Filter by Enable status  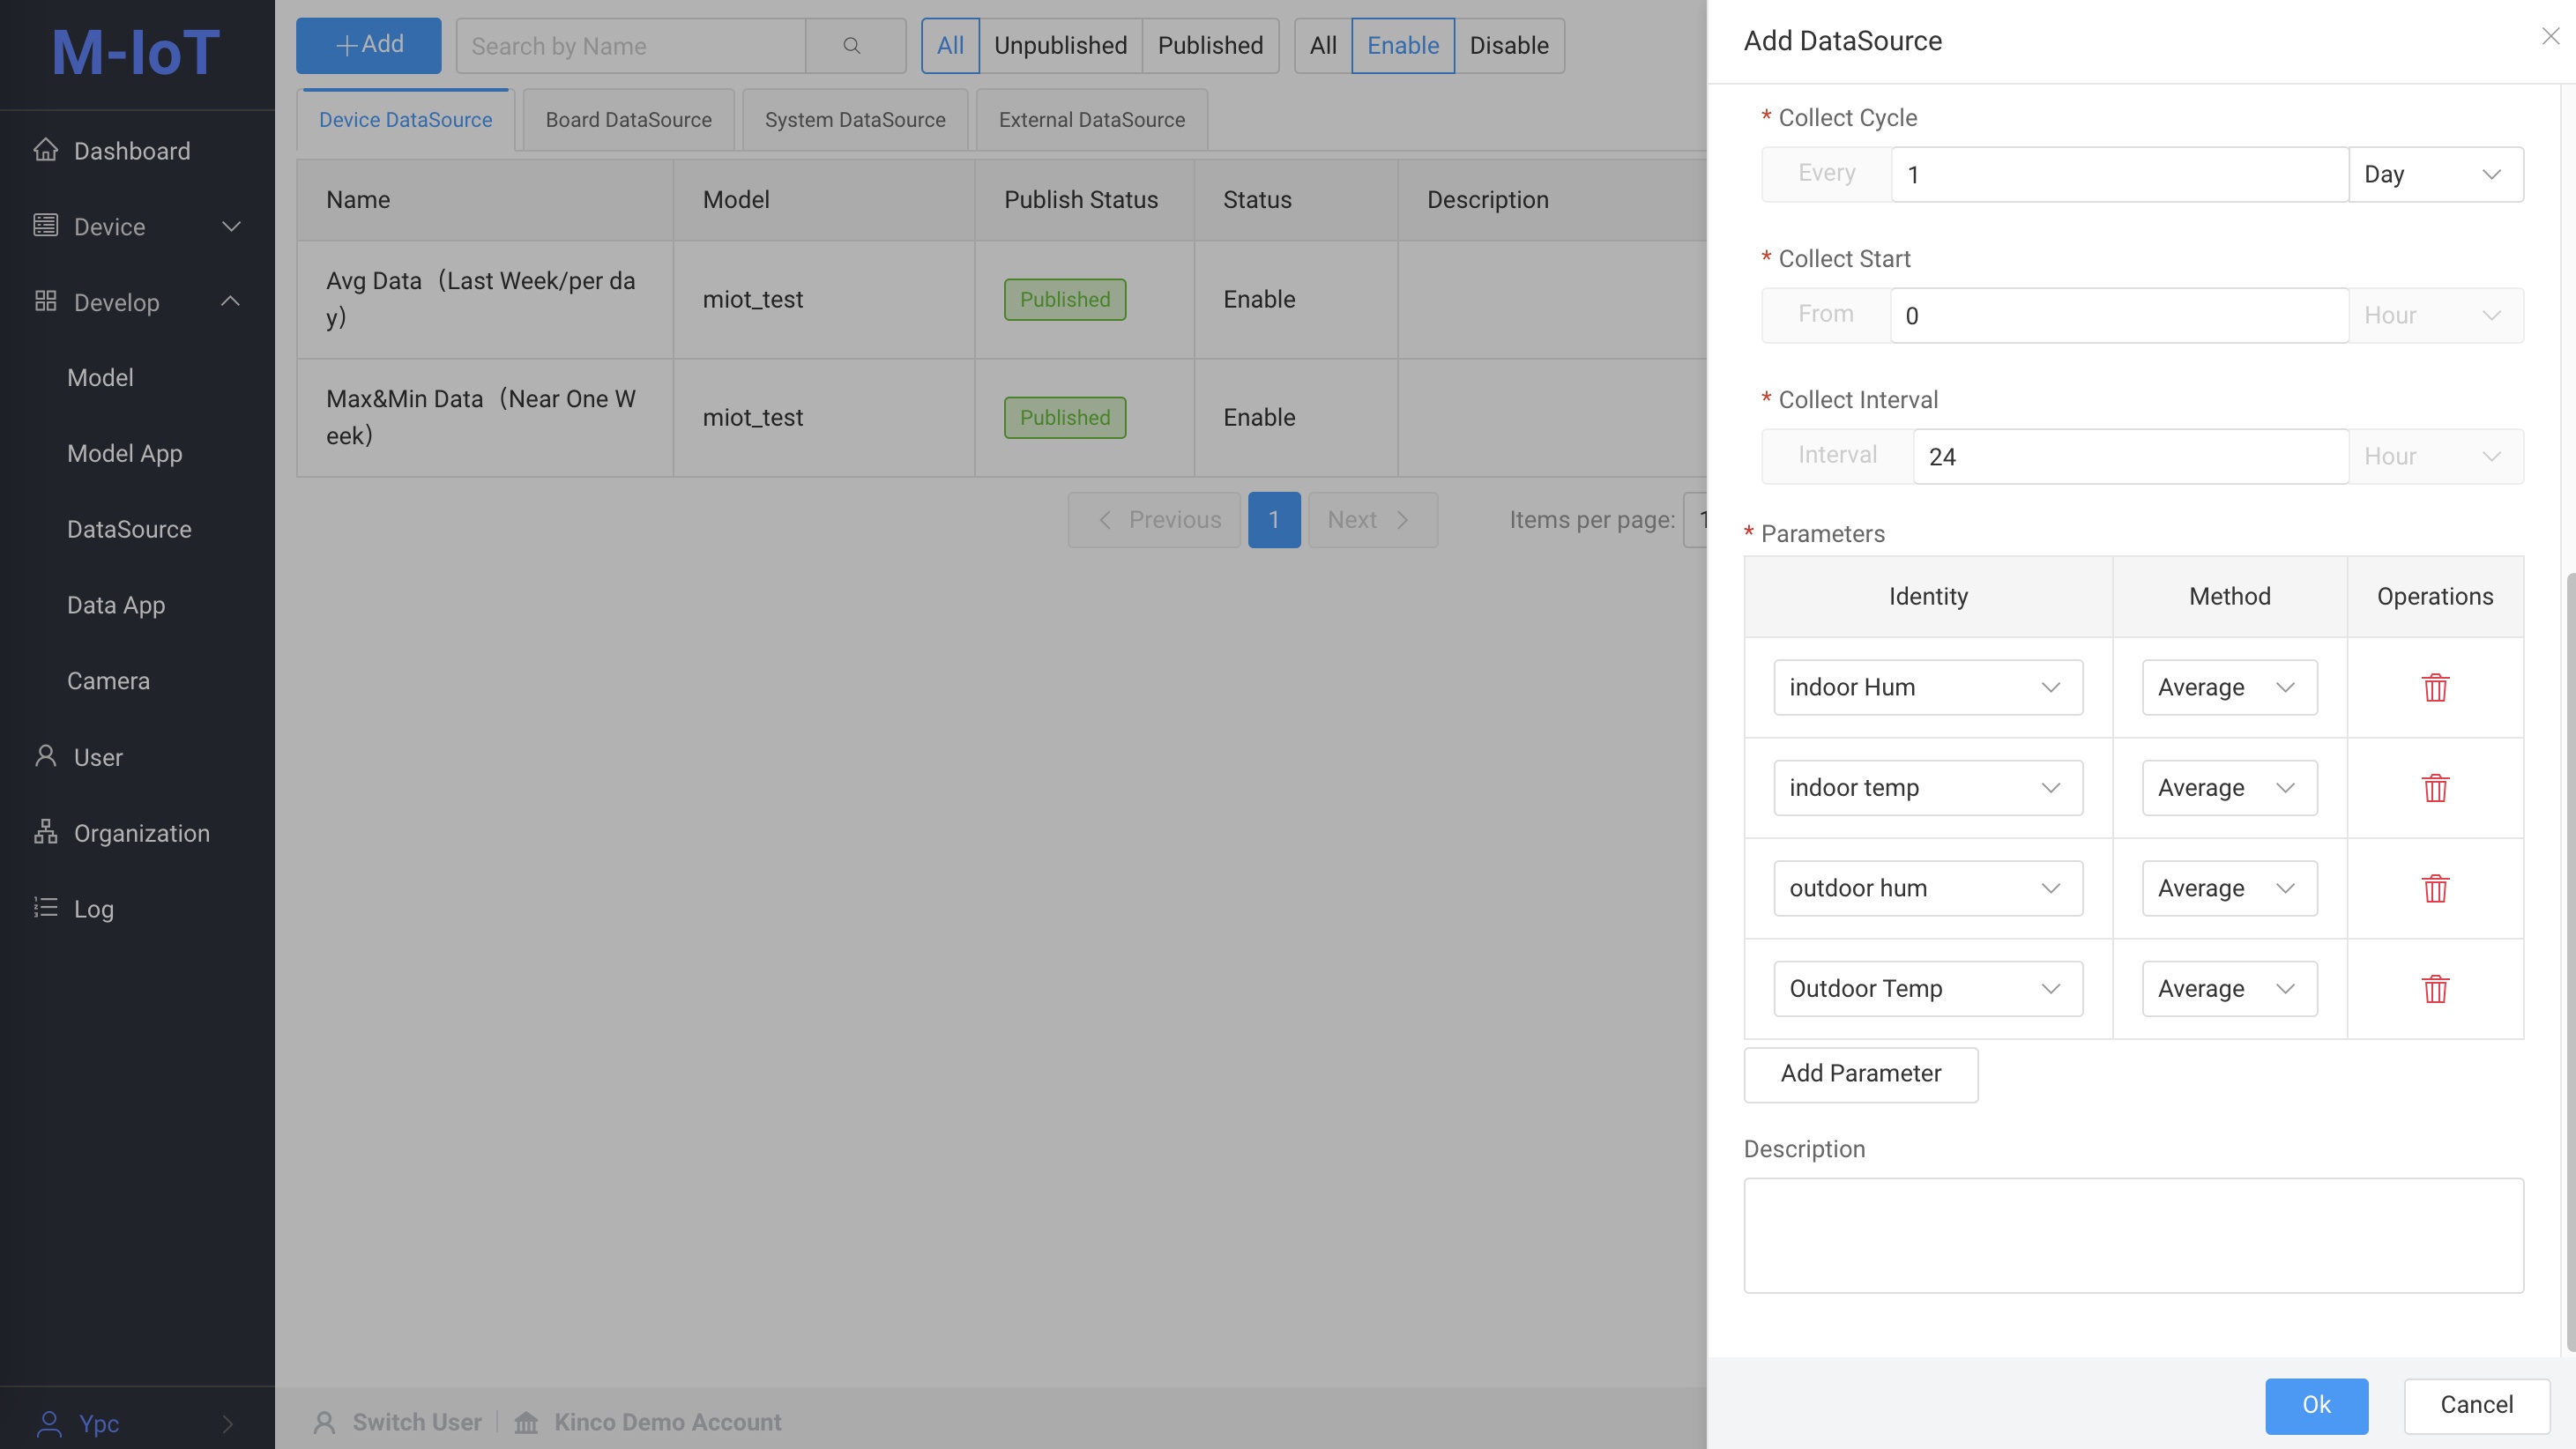[x=1403, y=46]
